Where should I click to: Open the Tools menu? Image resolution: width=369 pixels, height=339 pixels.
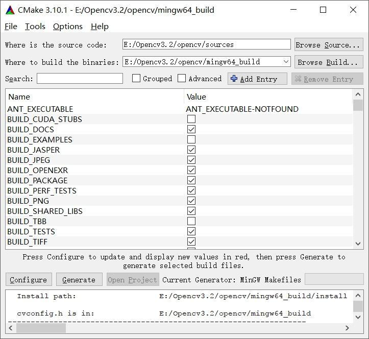(x=35, y=27)
